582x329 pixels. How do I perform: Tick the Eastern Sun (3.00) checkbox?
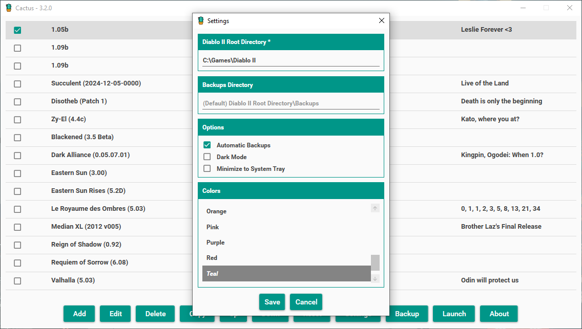(x=17, y=173)
